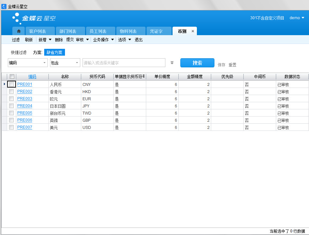Viewport: 309px width, 235px height.
Task: Open the demo user menu
Action: click(297, 18)
